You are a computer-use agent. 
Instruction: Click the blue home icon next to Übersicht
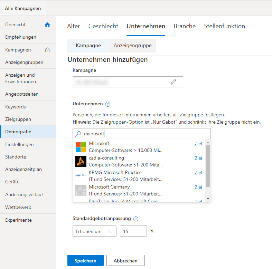47,25
